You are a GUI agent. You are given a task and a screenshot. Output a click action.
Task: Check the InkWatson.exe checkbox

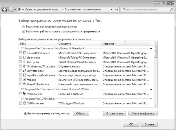coord(21,70)
